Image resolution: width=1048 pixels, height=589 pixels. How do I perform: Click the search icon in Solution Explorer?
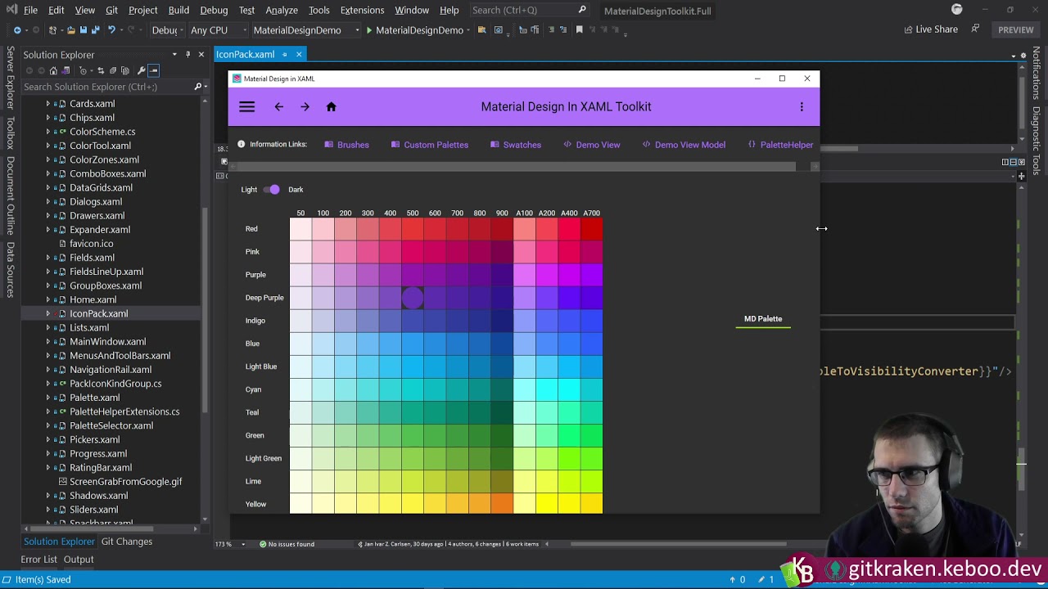click(x=197, y=87)
